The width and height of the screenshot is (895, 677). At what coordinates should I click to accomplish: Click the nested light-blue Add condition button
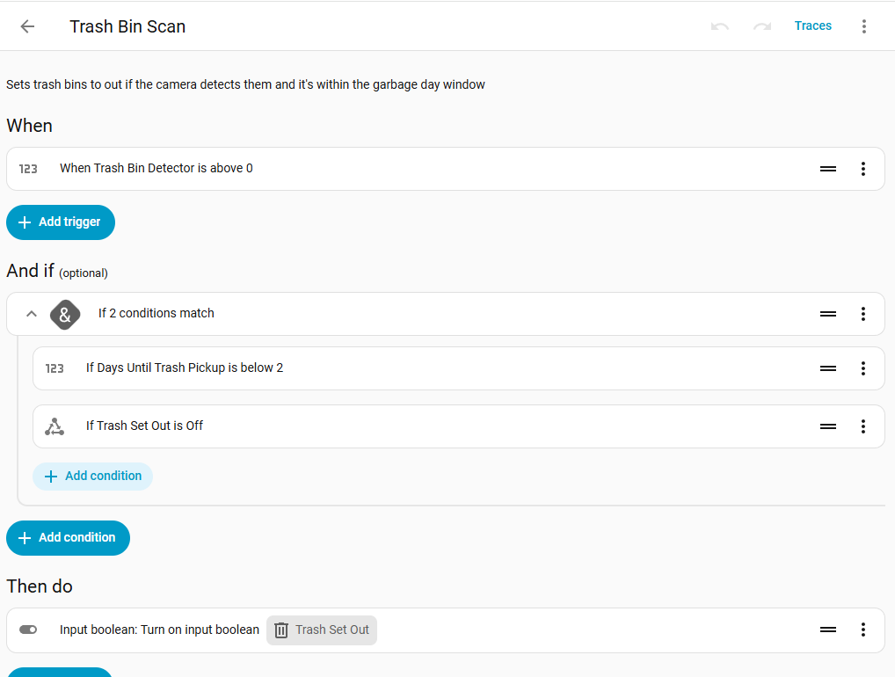point(92,476)
